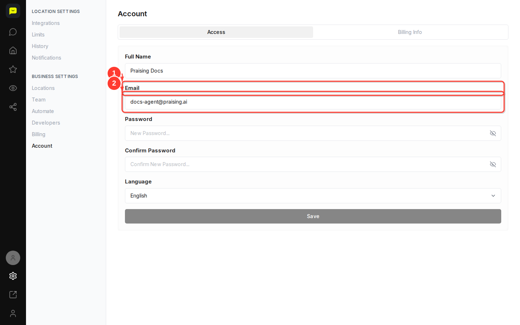The image size is (520, 325).
Task: Go to Locations in business settings
Action: coord(43,88)
